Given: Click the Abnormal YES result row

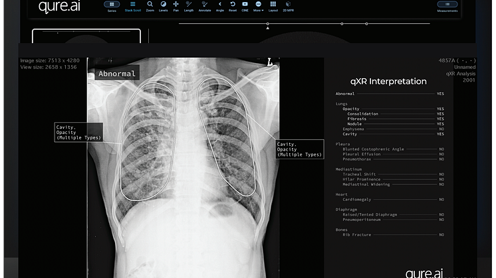Looking at the screenshot, I should coord(390,94).
